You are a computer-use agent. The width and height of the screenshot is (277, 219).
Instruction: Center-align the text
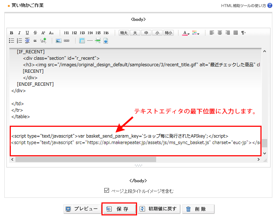219,33
